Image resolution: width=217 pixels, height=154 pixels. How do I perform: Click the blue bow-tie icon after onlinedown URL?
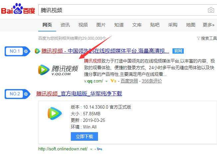99,149
